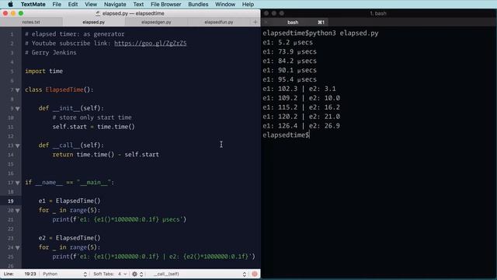Viewport: 497px width, 280px height.
Task: Open the Edit menu
Action: (x=72, y=4)
